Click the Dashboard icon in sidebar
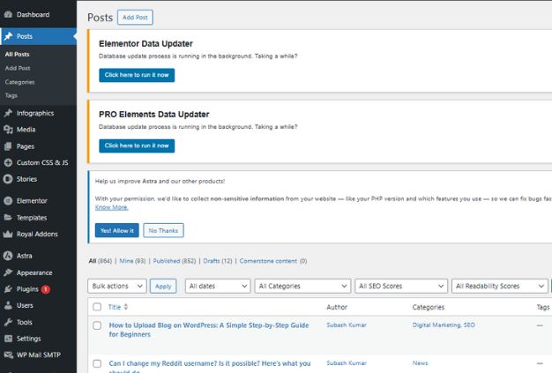The width and height of the screenshot is (552, 373). (8, 14)
